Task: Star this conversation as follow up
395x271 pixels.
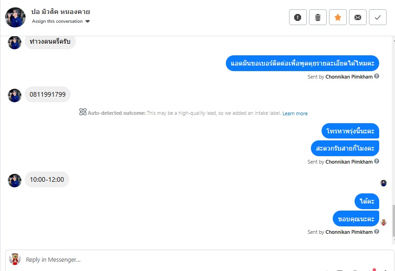Action: [338, 18]
